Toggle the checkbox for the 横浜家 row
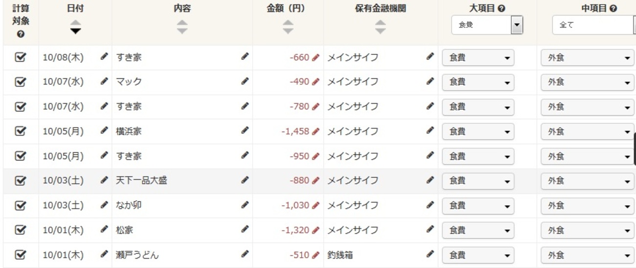Image resolution: width=636 pixels, height=268 pixels. (20, 131)
